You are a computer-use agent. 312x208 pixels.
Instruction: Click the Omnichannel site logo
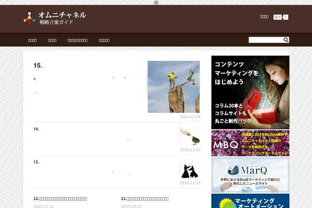click(55, 18)
